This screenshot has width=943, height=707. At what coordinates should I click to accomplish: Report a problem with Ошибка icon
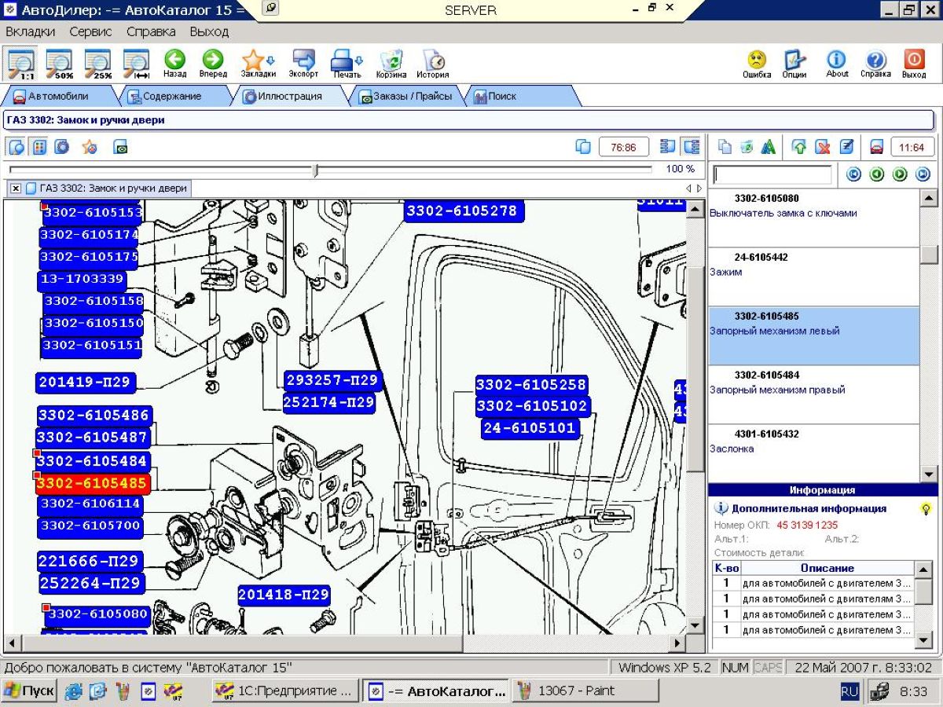point(757,64)
